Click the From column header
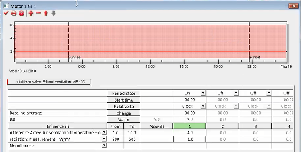 point(116,126)
